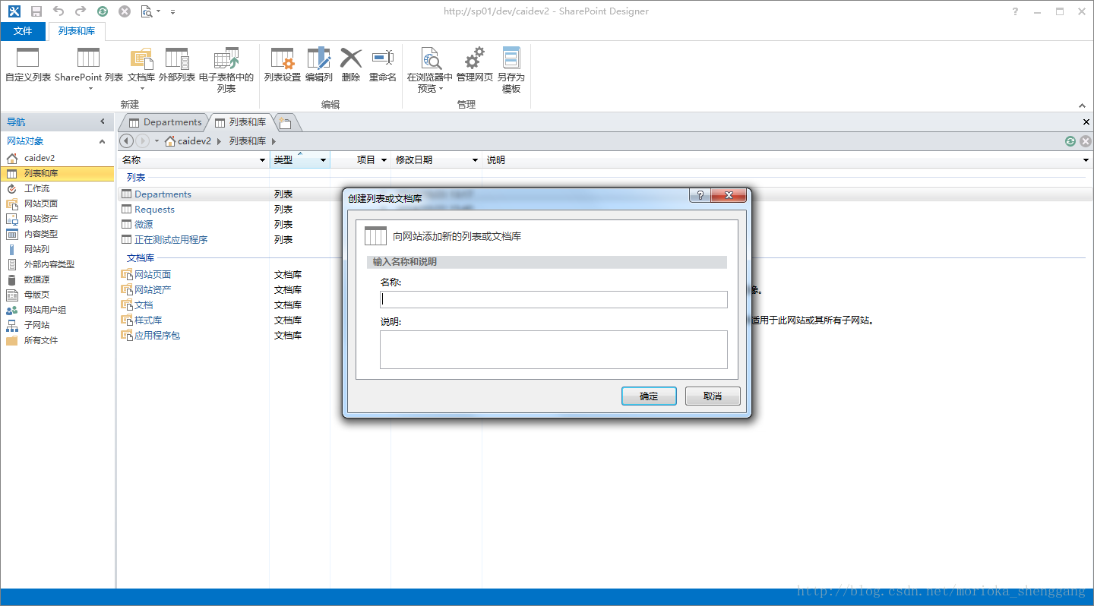Open the 微源 list link

144,225
